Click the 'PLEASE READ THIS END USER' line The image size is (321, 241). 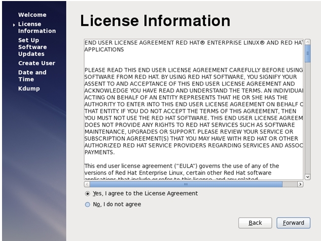[x=193, y=70]
